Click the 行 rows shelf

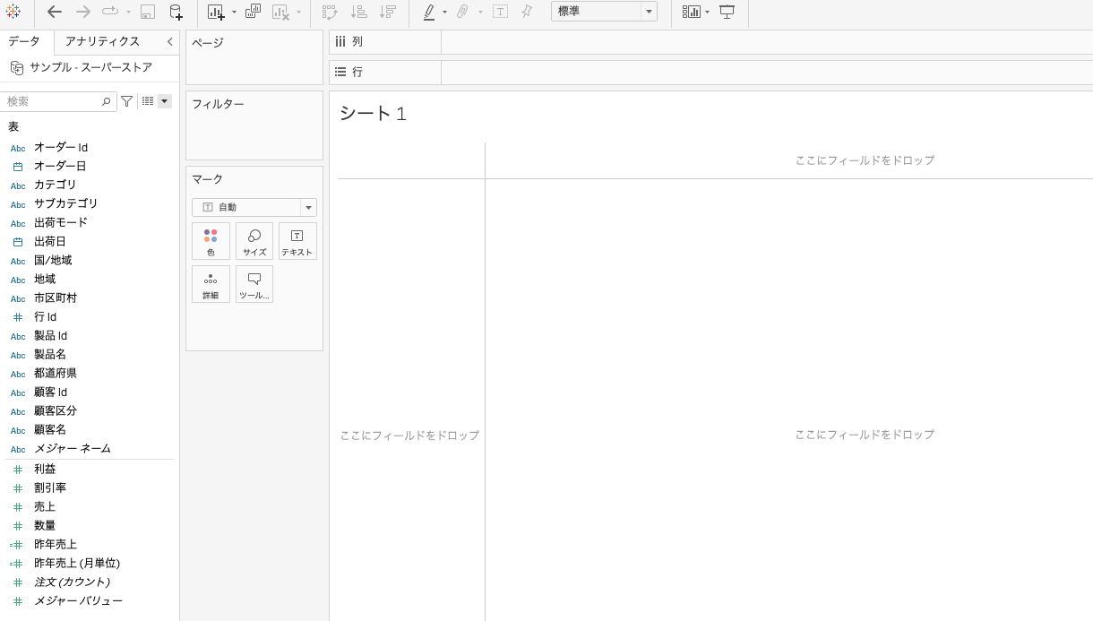pyautogui.click(x=710, y=72)
